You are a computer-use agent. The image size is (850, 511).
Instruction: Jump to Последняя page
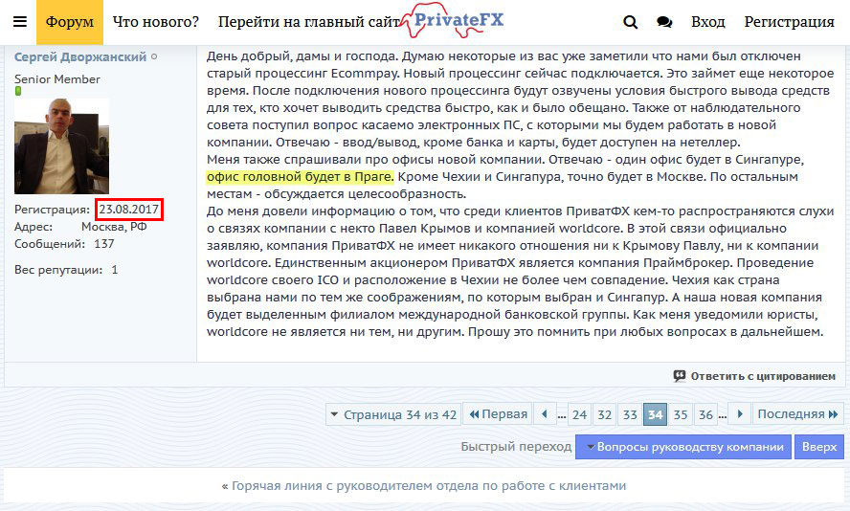click(798, 414)
